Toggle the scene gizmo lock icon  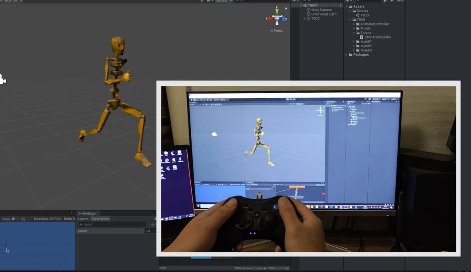click(x=287, y=8)
